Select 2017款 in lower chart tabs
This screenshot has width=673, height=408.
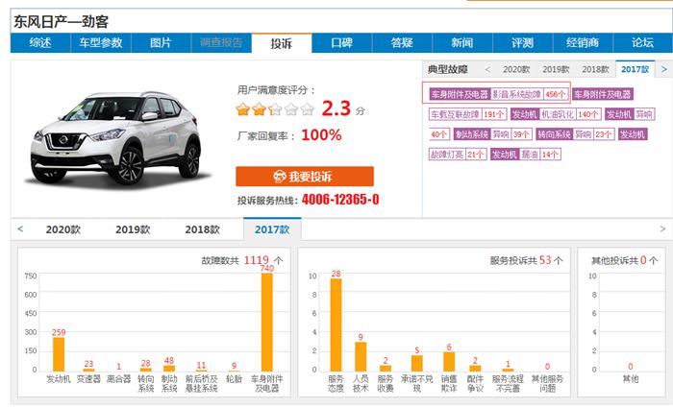click(272, 229)
